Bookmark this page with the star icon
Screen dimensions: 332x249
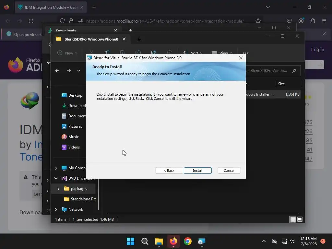click(258, 21)
